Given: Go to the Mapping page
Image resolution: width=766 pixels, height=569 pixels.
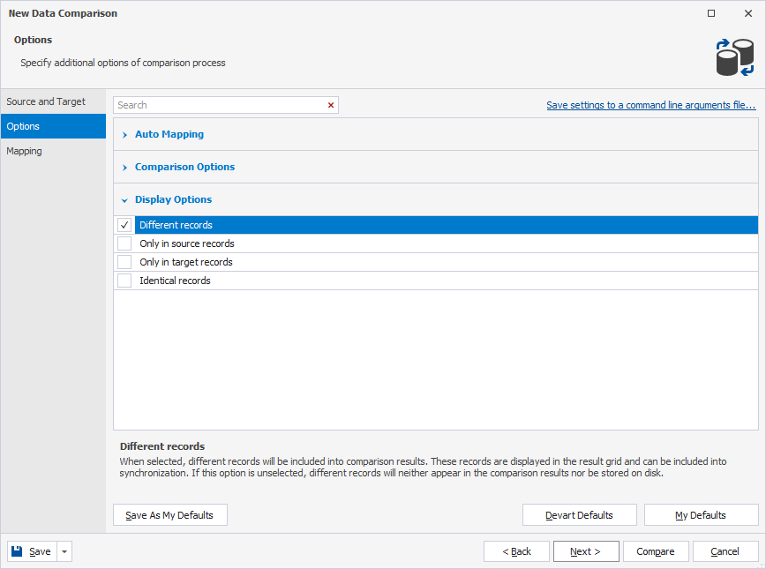Looking at the screenshot, I should point(24,151).
